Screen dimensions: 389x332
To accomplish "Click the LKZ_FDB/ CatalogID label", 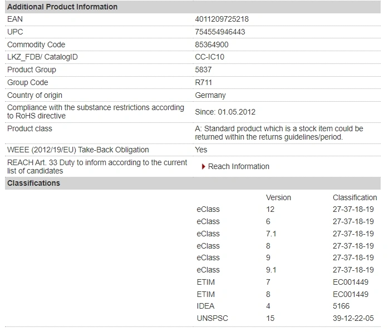I will coord(42,57).
